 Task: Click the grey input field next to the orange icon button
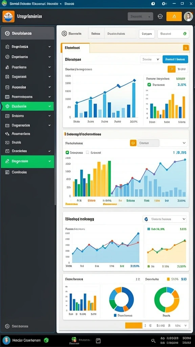[x=148, y=143]
